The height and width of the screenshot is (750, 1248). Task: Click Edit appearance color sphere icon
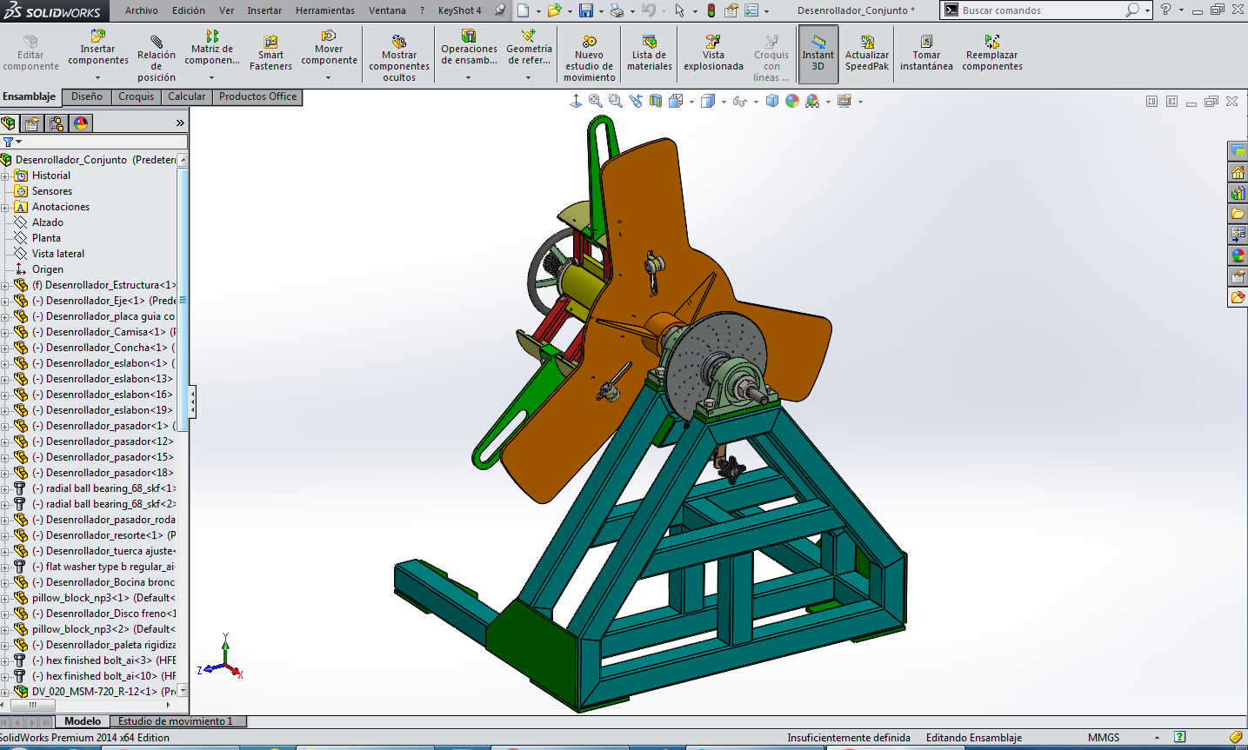tap(792, 102)
